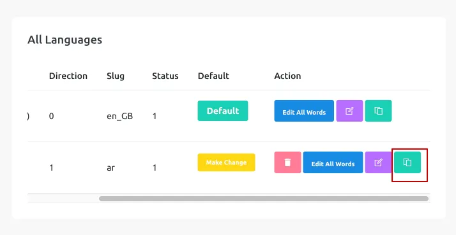This screenshot has height=235, width=456.
Task: Open Edit All Words for en_GB
Action: [x=304, y=111]
